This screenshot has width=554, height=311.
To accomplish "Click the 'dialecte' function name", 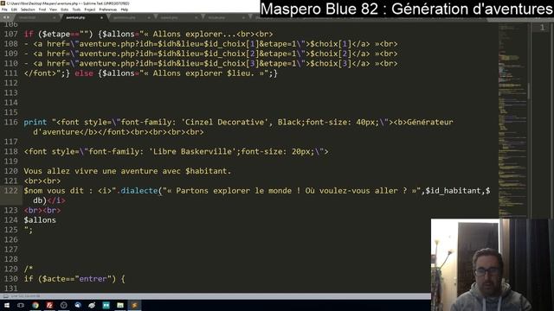I will [x=139, y=190].
